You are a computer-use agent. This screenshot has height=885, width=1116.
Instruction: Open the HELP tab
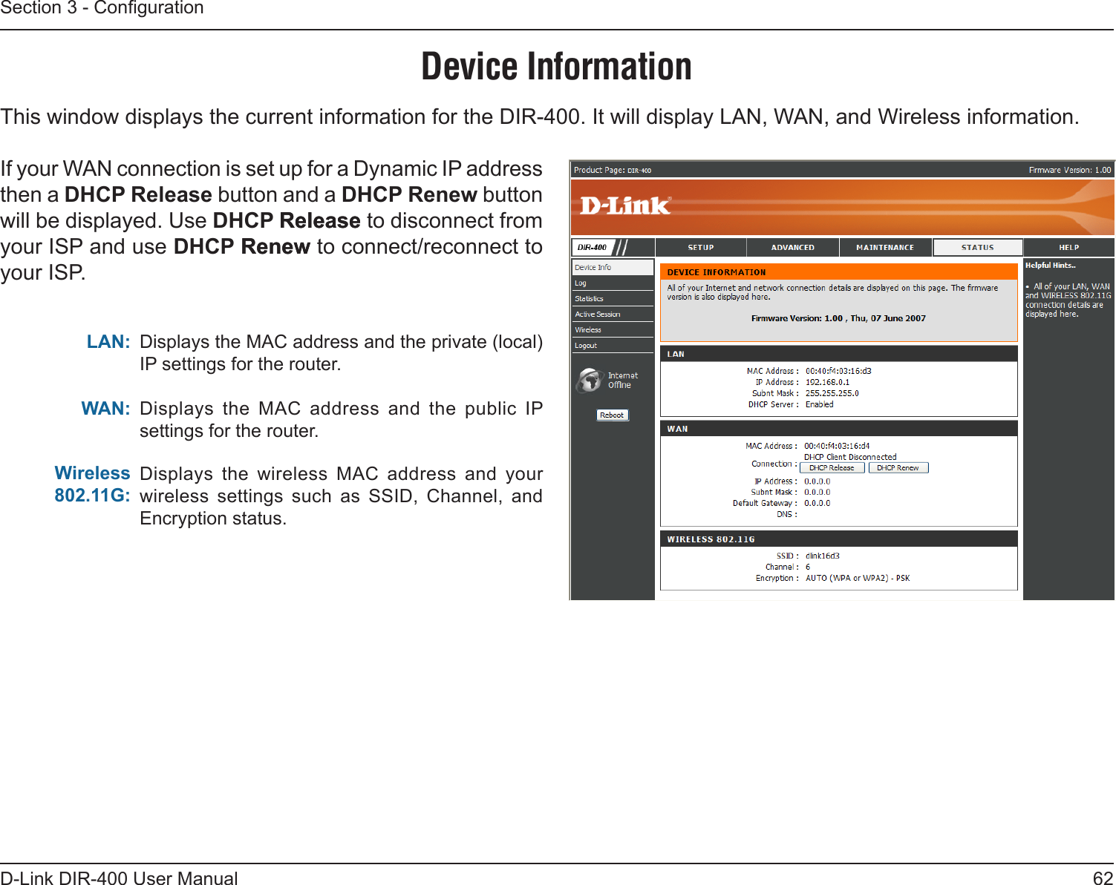pyautogui.click(x=1068, y=248)
